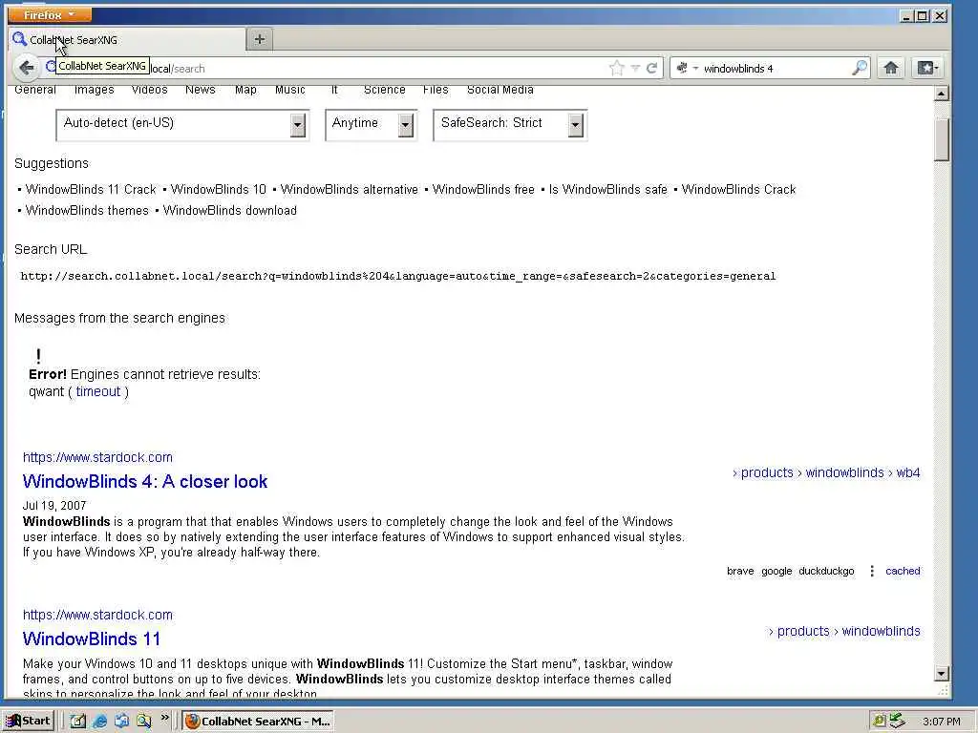The image size is (978, 733).
Task: Open the search engine selector dropdown
Action: point(688,68)
